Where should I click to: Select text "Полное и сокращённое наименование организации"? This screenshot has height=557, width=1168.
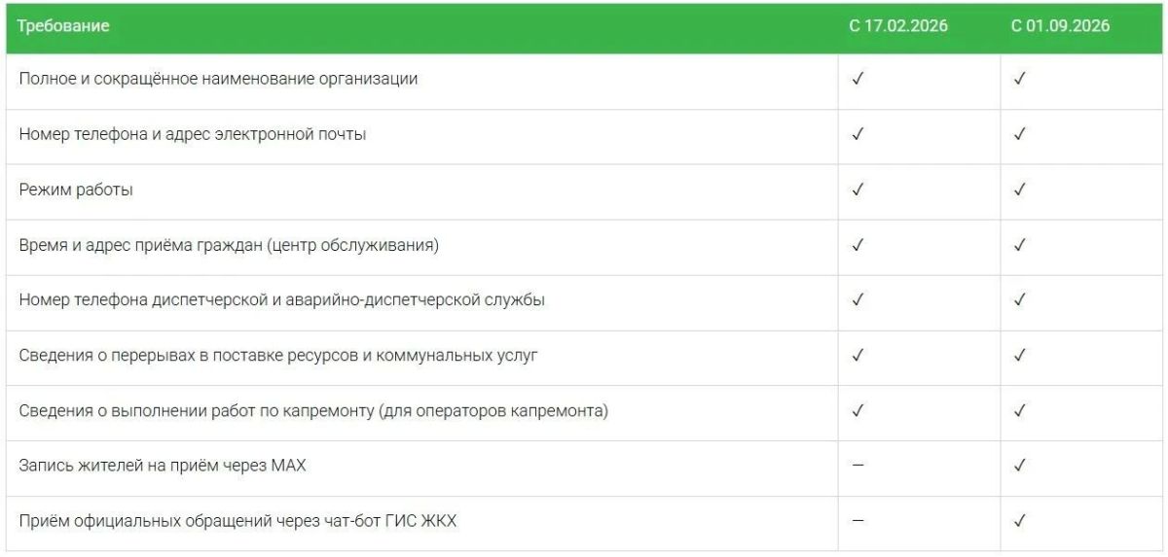pyautogui.click(x=218, y=79)
